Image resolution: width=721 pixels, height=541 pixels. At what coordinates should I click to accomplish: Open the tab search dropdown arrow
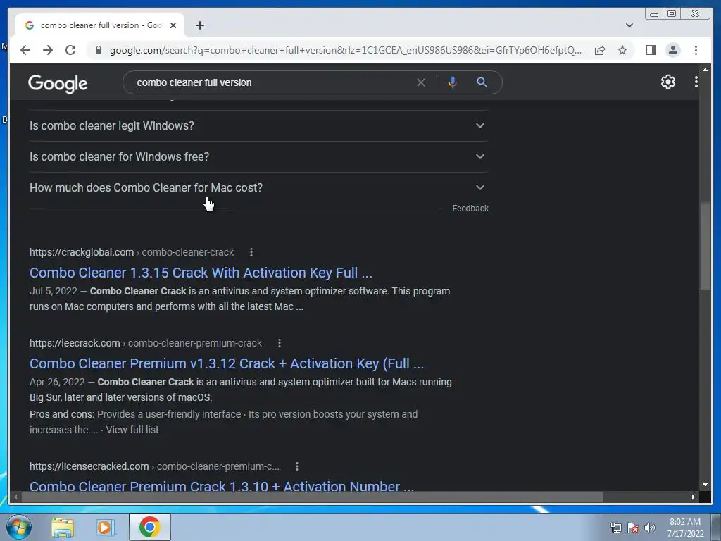(x=629, y=25)
